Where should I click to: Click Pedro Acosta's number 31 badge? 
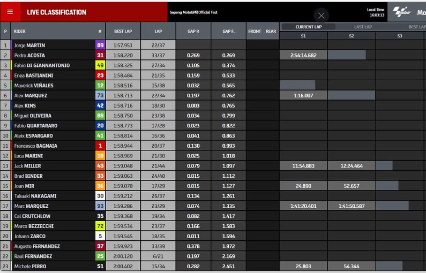[x=100, y=55]
